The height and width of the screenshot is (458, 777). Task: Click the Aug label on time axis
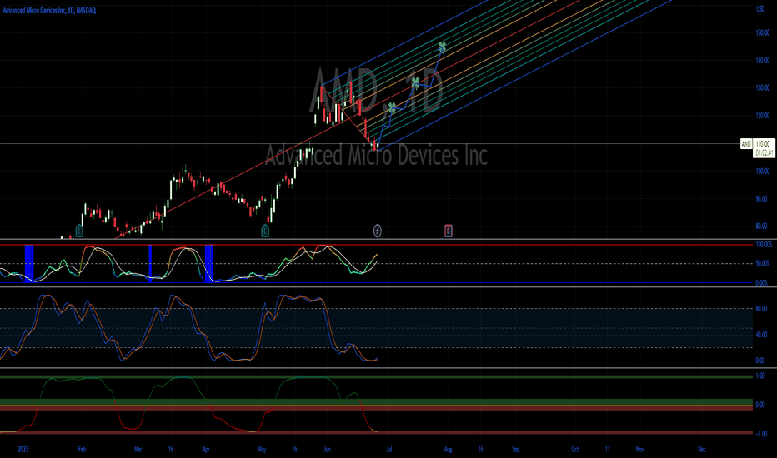coord(448,449)
